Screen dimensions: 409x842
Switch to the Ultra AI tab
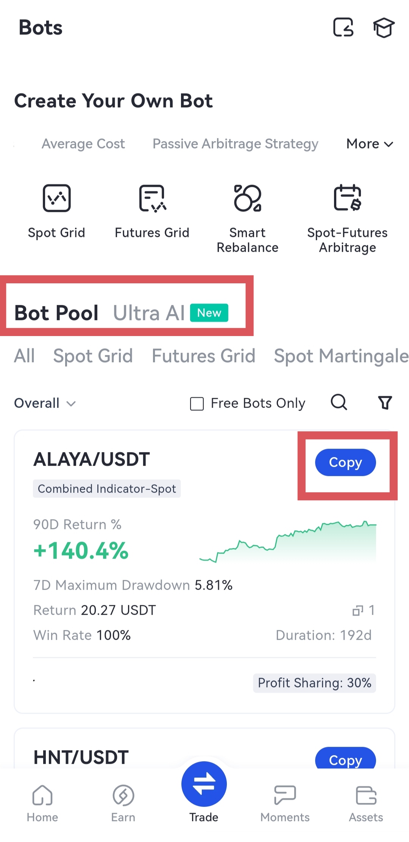click(149, 313)
